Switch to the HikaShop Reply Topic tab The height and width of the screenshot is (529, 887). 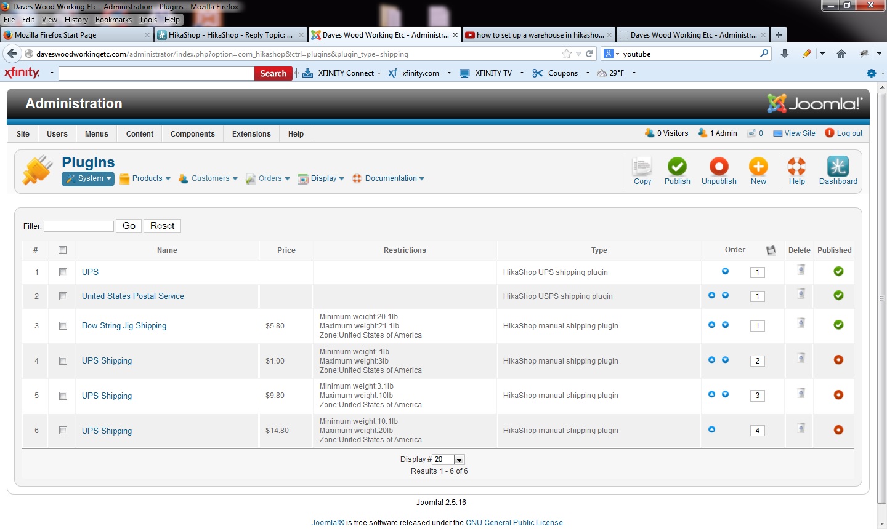[230, 35]
